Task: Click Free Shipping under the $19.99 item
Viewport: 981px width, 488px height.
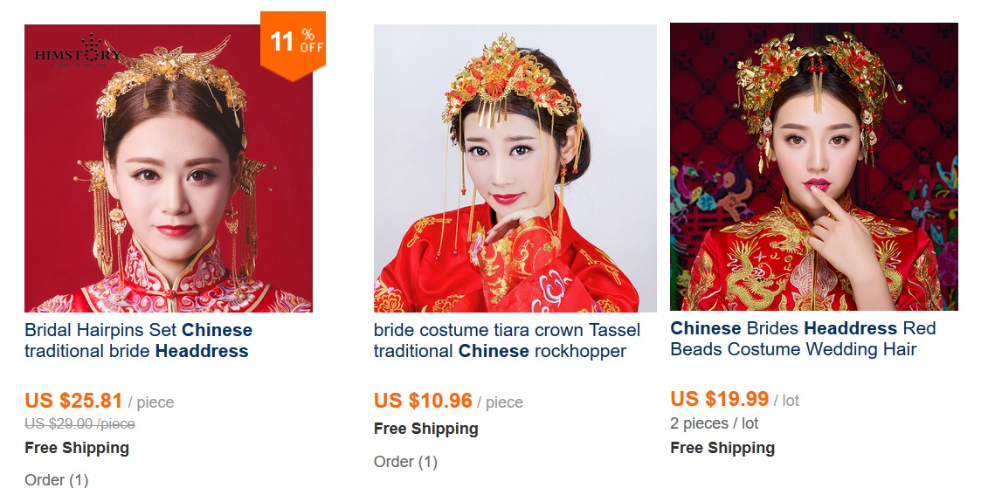Action: pyautogui.click(x=722, y=448)
